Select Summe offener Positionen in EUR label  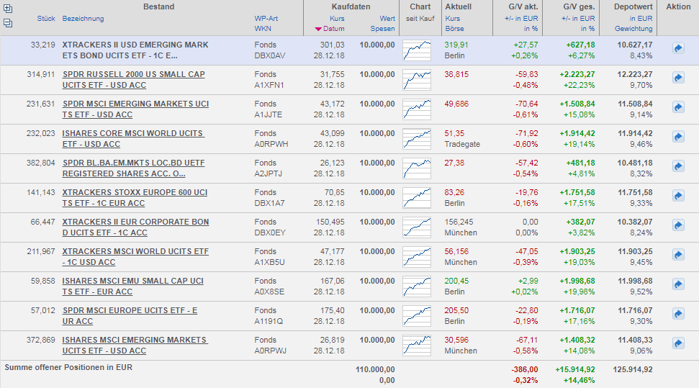coord(68,368)
